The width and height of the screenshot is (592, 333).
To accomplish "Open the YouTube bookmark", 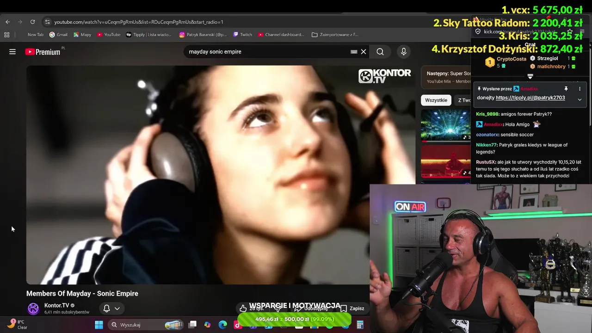I will pos(109,35).
